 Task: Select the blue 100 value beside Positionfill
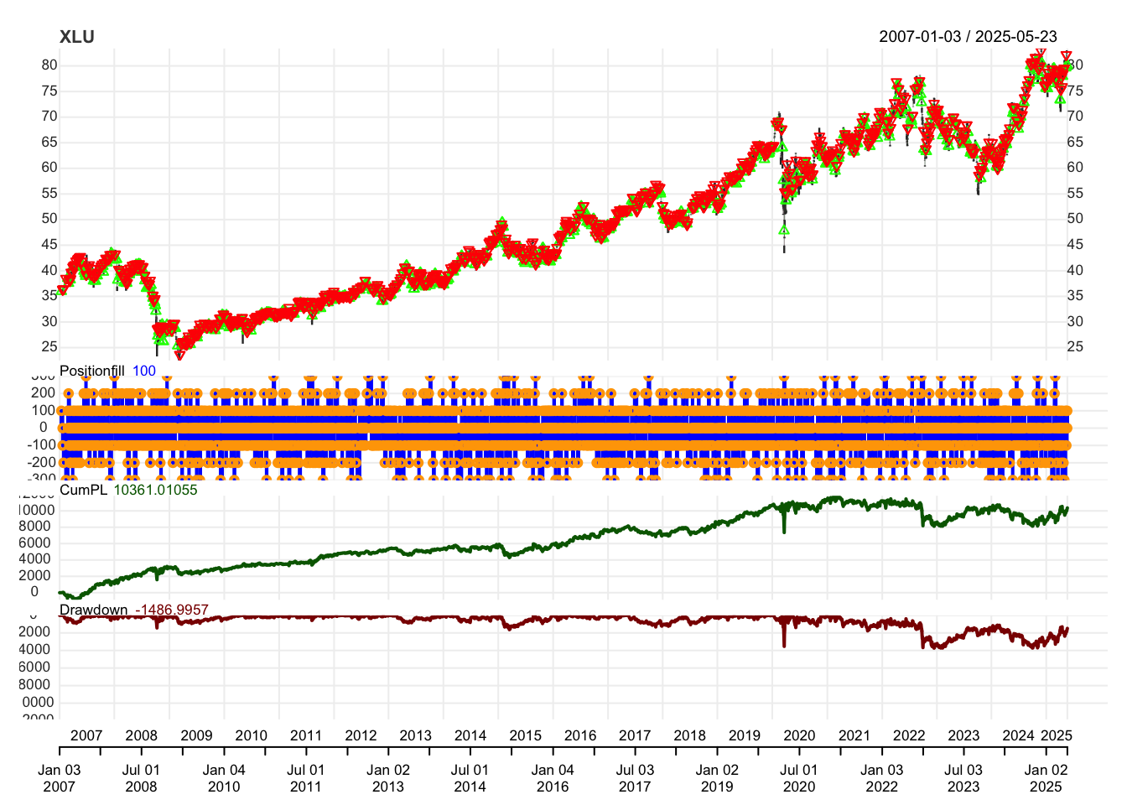pos(144,371)
